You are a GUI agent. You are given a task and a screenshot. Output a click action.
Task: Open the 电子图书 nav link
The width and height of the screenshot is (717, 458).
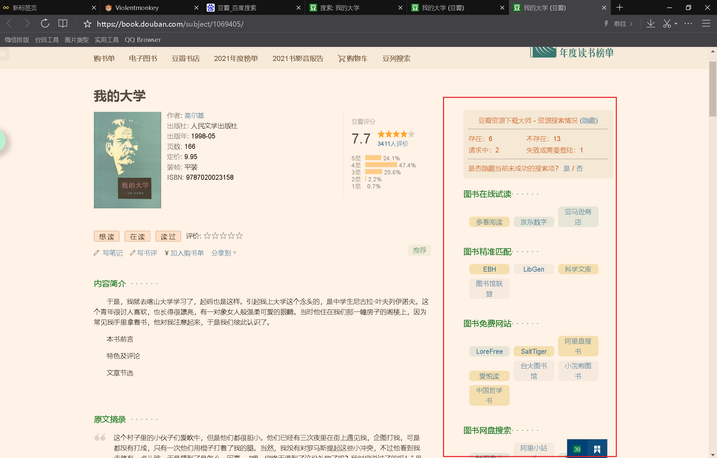coord(143,59)
